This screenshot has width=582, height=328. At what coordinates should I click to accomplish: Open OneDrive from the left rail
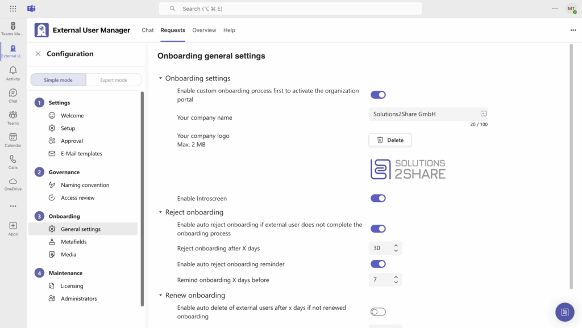click(x=13, y=184)
